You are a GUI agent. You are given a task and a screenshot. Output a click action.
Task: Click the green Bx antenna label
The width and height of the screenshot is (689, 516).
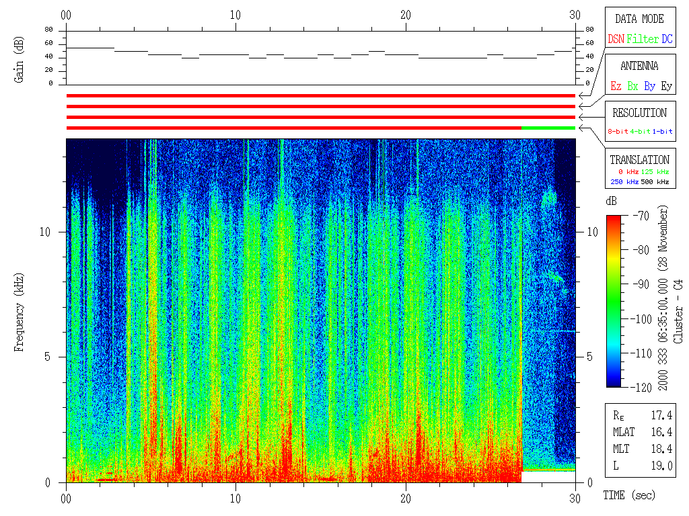pyautogui.click(x=632, y=86)
